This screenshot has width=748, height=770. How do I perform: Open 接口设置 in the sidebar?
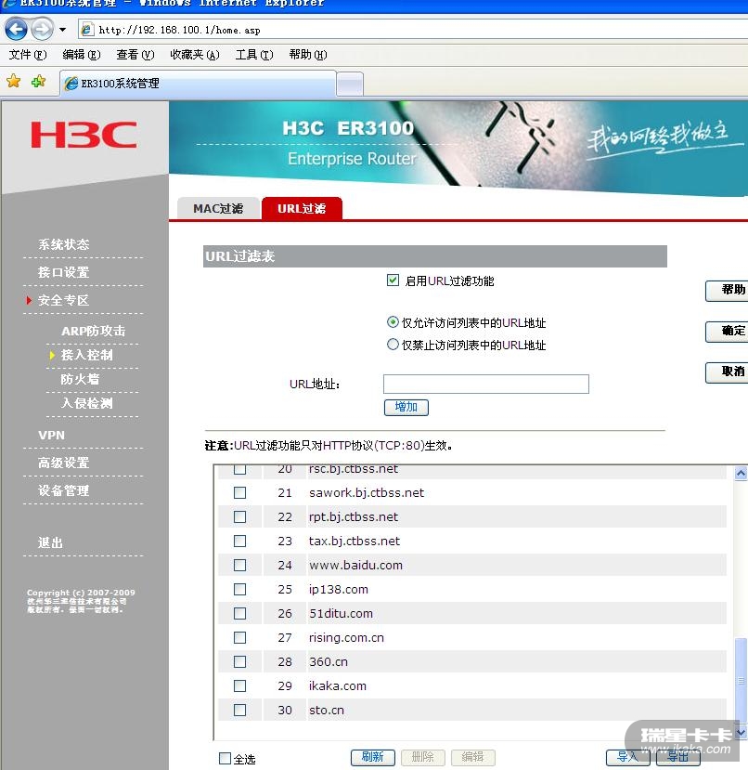[x=64, y=272]
